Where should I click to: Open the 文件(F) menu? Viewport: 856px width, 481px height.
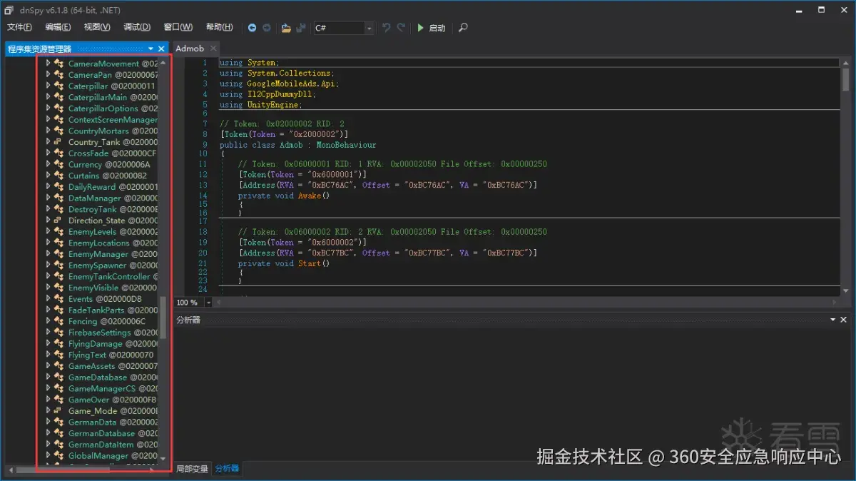[19, 27]
